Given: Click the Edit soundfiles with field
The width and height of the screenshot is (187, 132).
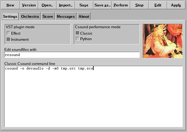Looking at the screenshot, I should click(x=72, y=55).
